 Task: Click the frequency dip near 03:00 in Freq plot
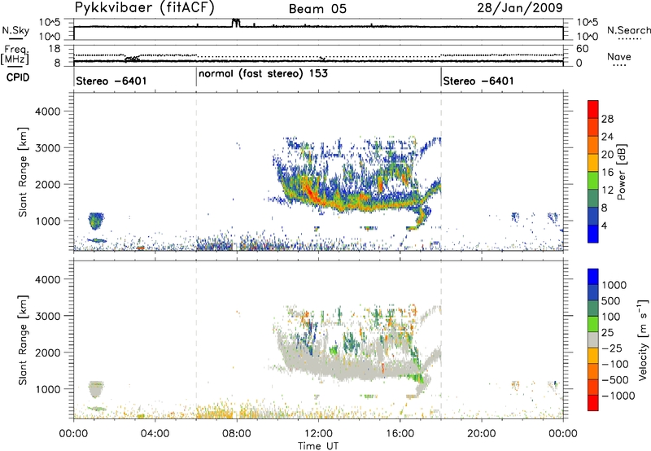(x=132, y=59)
